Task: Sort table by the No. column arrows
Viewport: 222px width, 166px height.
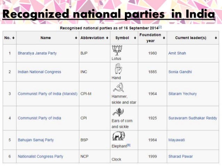Action: pos(14,38)
